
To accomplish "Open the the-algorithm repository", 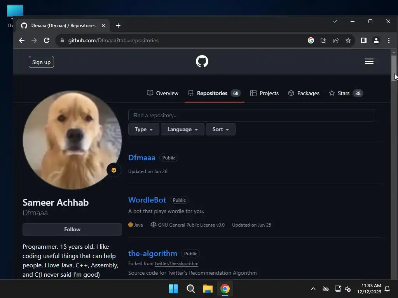I will tap(153, 253).
